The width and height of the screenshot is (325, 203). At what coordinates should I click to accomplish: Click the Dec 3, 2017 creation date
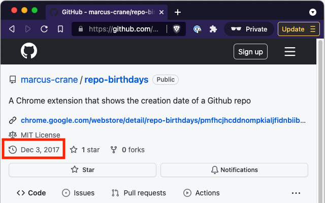point(40,150)
